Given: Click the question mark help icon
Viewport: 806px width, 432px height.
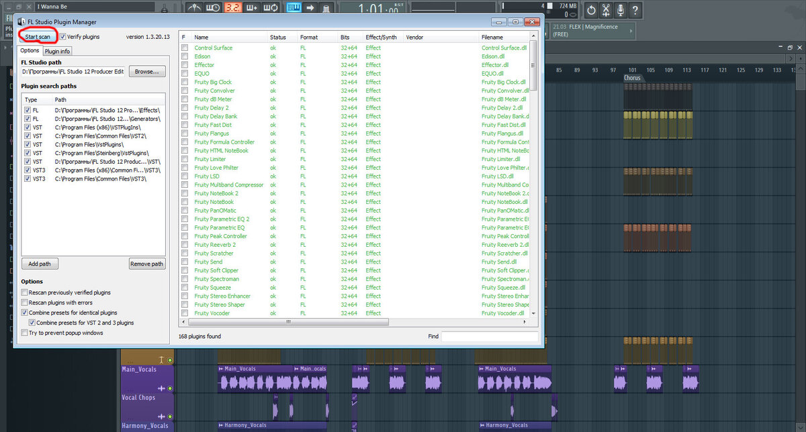Looking at the screenshot, I should click(x=637, y=10).
